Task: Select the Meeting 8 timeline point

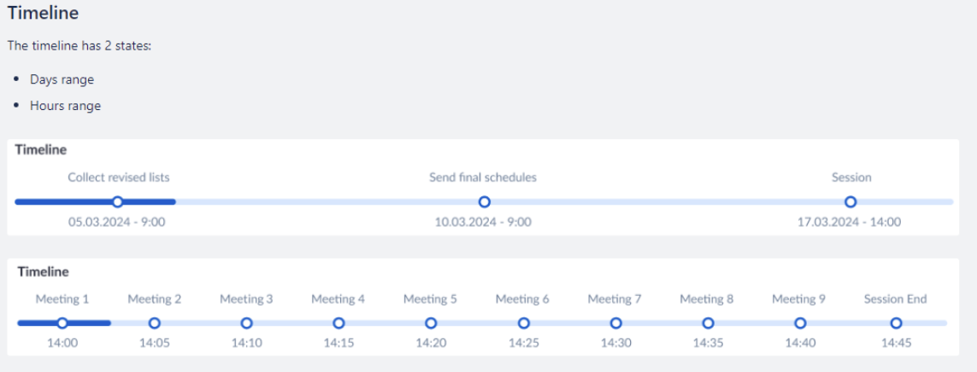Action: [x=708, y=323]
